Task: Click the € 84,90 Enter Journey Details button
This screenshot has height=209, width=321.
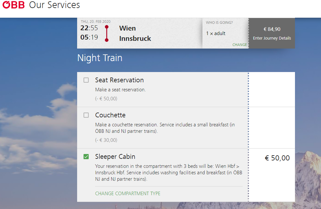Action: point(272,33)
